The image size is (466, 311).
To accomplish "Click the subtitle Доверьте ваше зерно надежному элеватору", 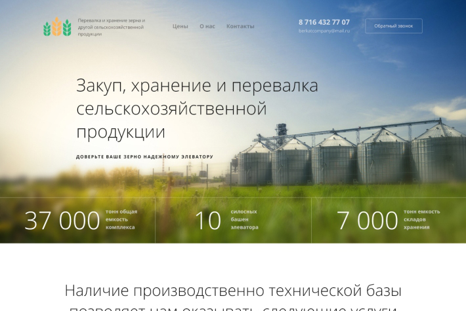I will point(144,157).
